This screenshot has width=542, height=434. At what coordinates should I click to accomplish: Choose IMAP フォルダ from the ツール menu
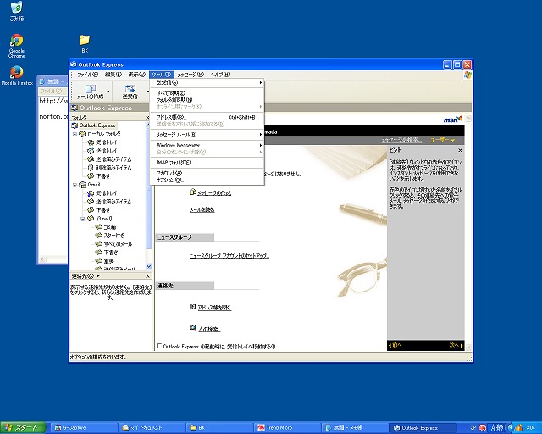207,163
